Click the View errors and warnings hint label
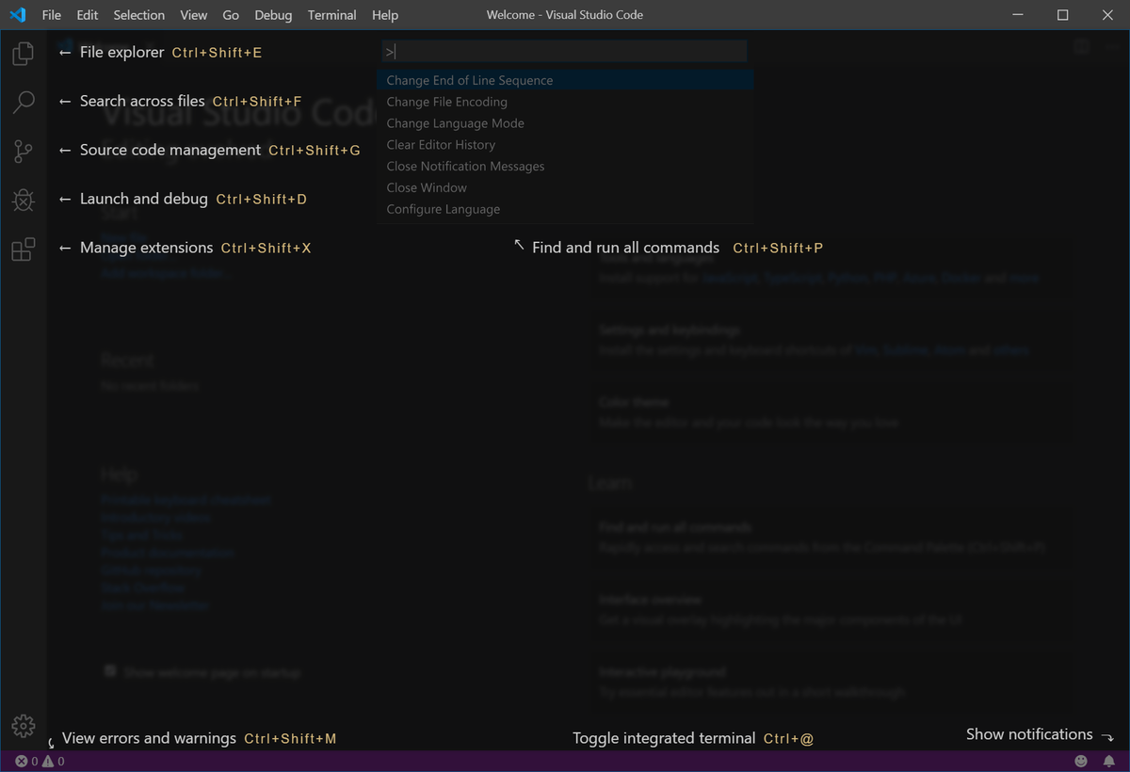The image size is (1130, 772). point(199,739)
